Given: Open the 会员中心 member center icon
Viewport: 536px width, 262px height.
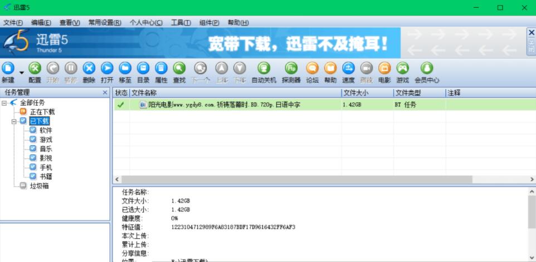Looking at the screenshot, I should 427,68.
